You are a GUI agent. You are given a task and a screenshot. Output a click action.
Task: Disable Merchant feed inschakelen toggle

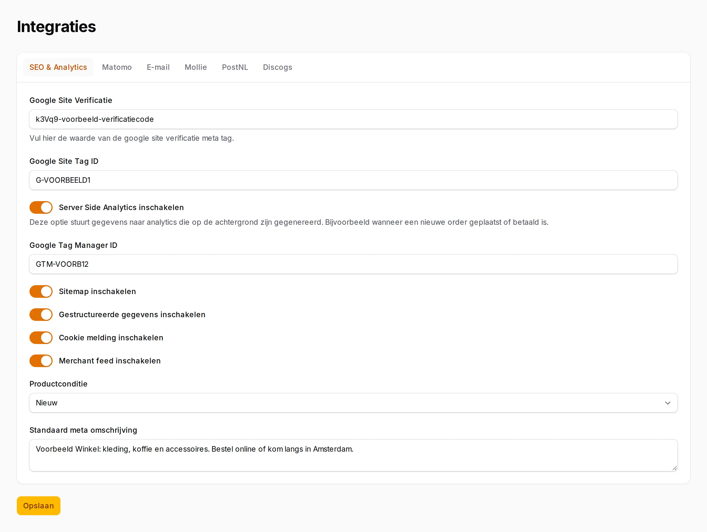coord(41,361)
